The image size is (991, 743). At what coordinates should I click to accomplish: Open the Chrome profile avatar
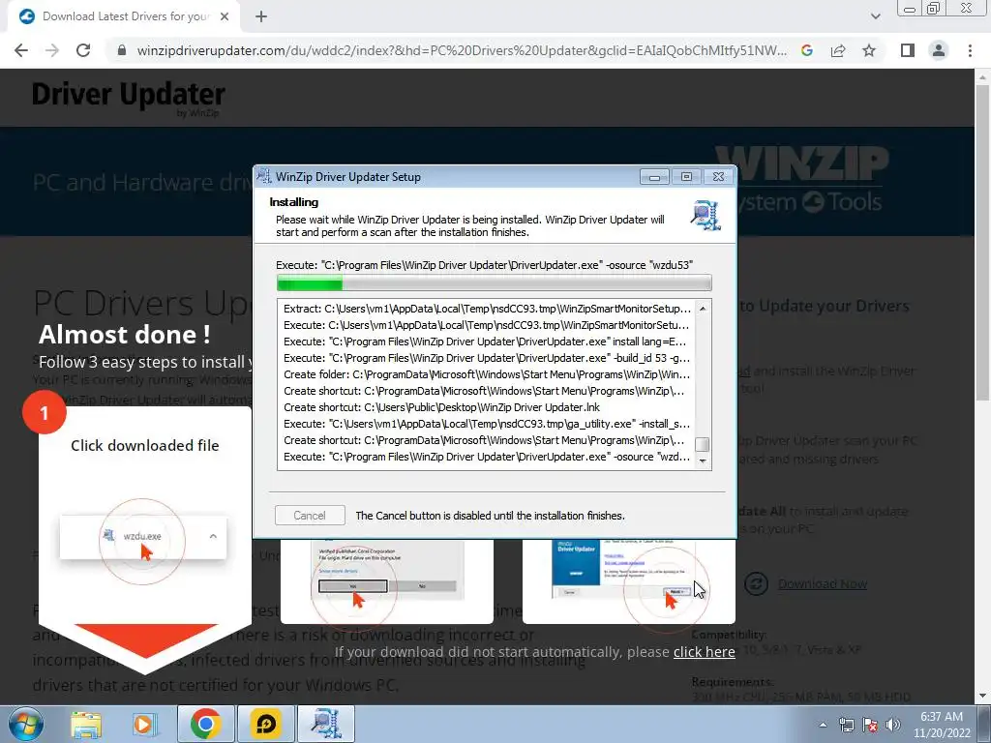(939, 50)
